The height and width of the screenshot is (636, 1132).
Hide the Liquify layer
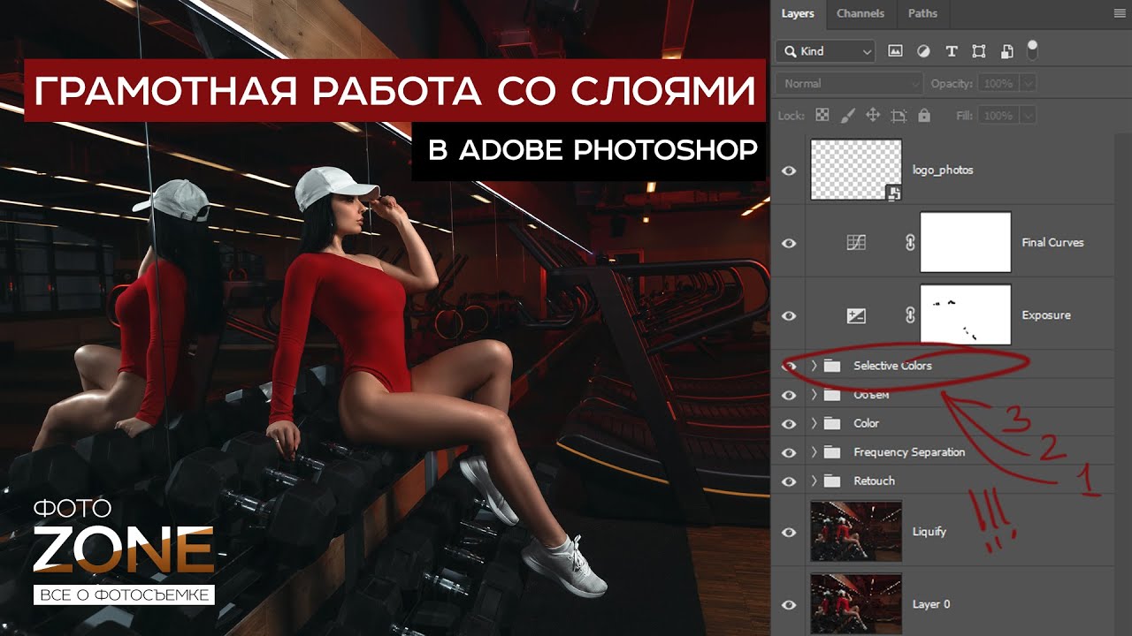coord(789,532)
